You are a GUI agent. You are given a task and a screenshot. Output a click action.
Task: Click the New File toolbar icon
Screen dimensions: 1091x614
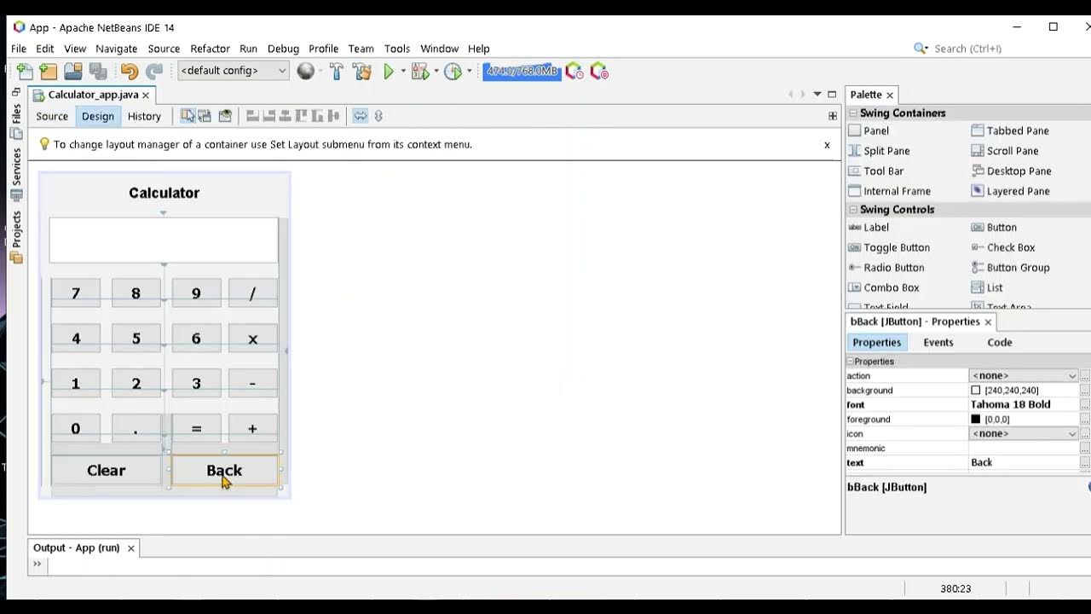click(25, 72)
